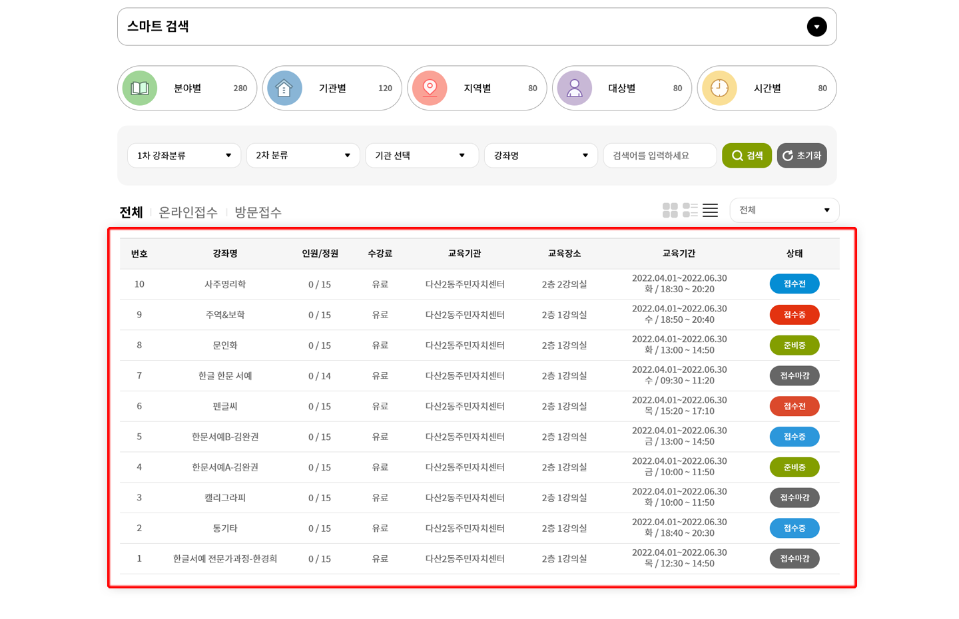Click schedule 목 / 12:30 ~ 14:50

pos(679,564)
